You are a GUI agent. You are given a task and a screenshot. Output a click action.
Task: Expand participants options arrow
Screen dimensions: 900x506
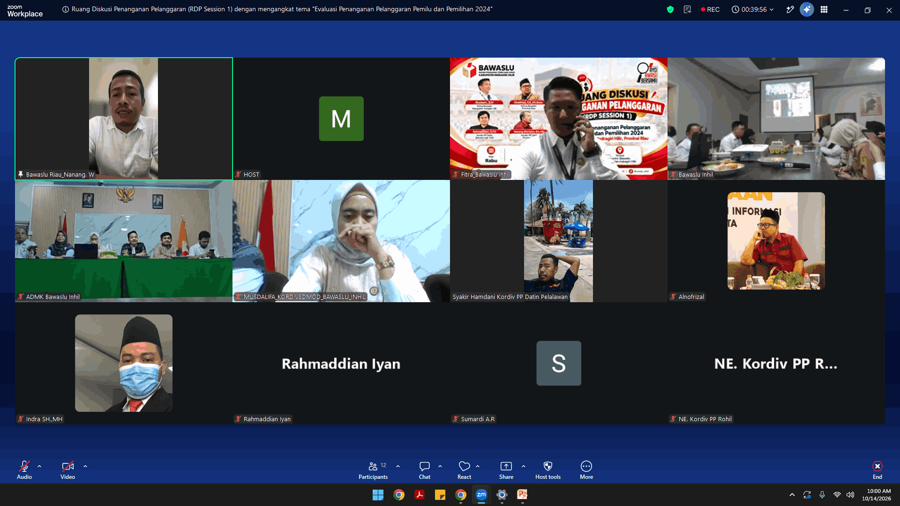point(398,466)
